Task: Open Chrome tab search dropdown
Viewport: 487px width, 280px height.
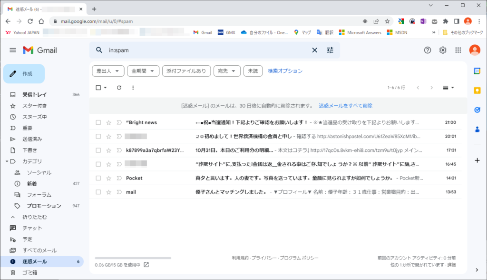Action: [x=430, y=5]
